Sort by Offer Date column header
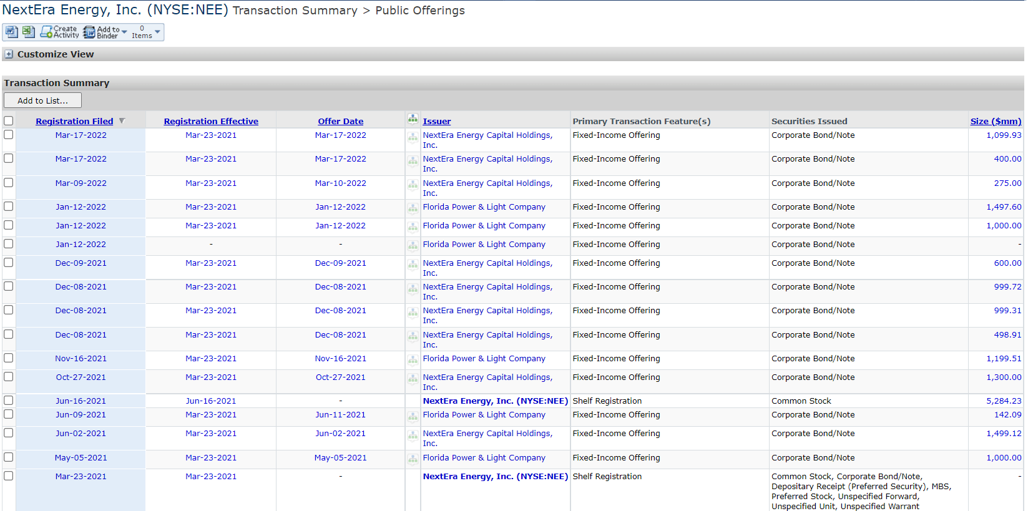 coord(340,121)
